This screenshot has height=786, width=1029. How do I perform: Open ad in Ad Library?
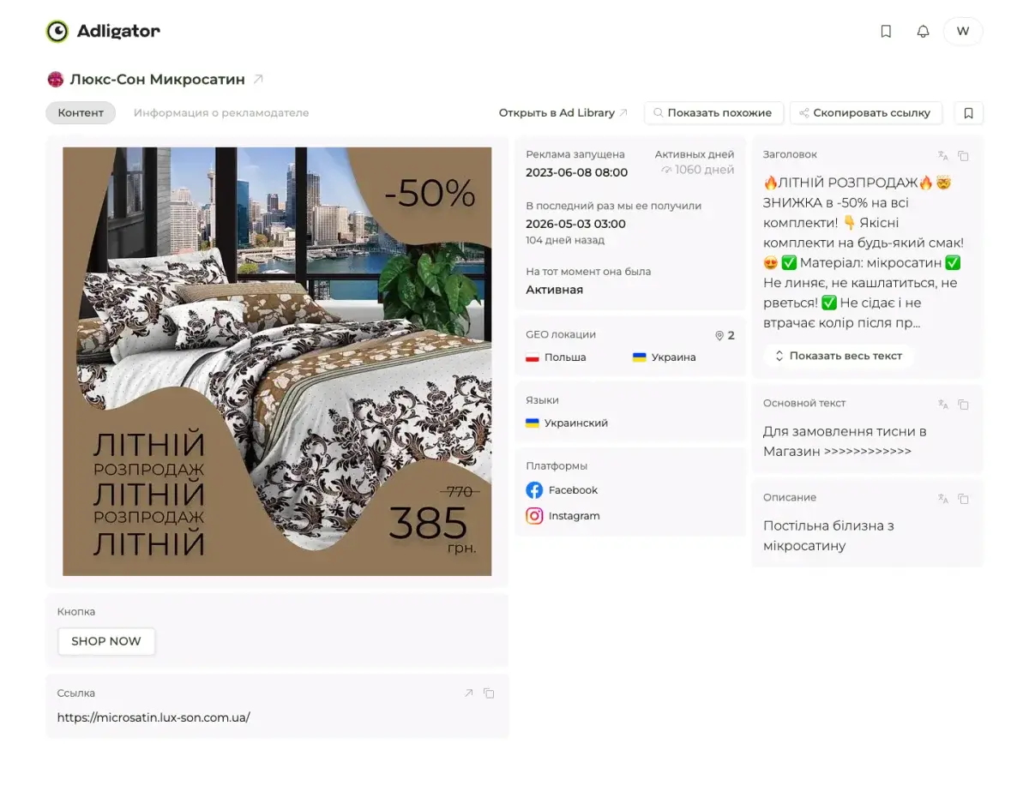[x=563, y=112]
